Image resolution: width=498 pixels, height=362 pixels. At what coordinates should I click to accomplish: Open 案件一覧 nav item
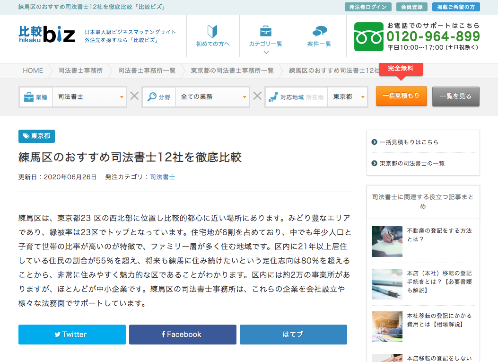[x=319, y=36]
